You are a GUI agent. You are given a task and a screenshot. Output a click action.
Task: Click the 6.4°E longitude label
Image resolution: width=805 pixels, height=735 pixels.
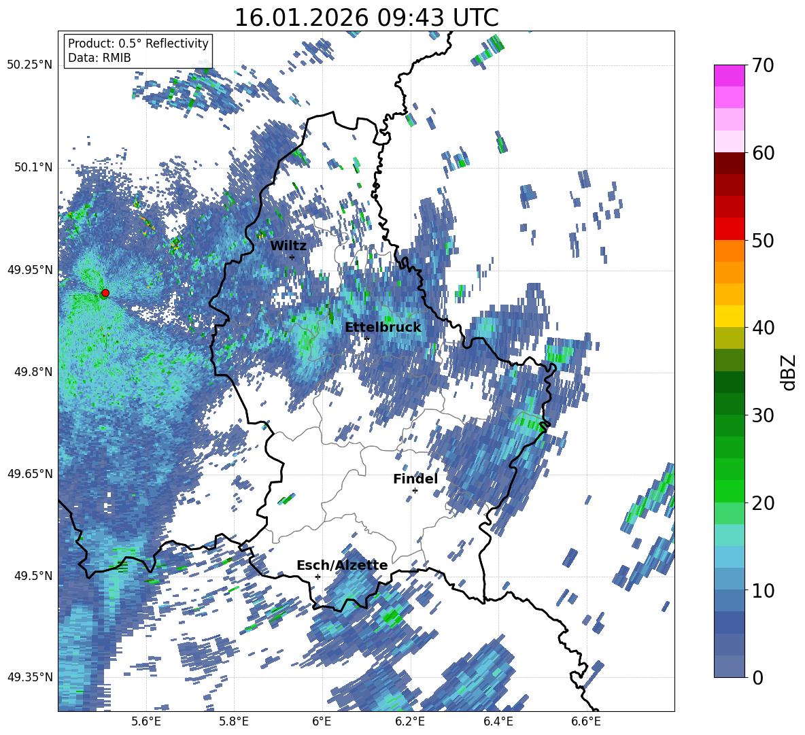(x=498, y=721)
